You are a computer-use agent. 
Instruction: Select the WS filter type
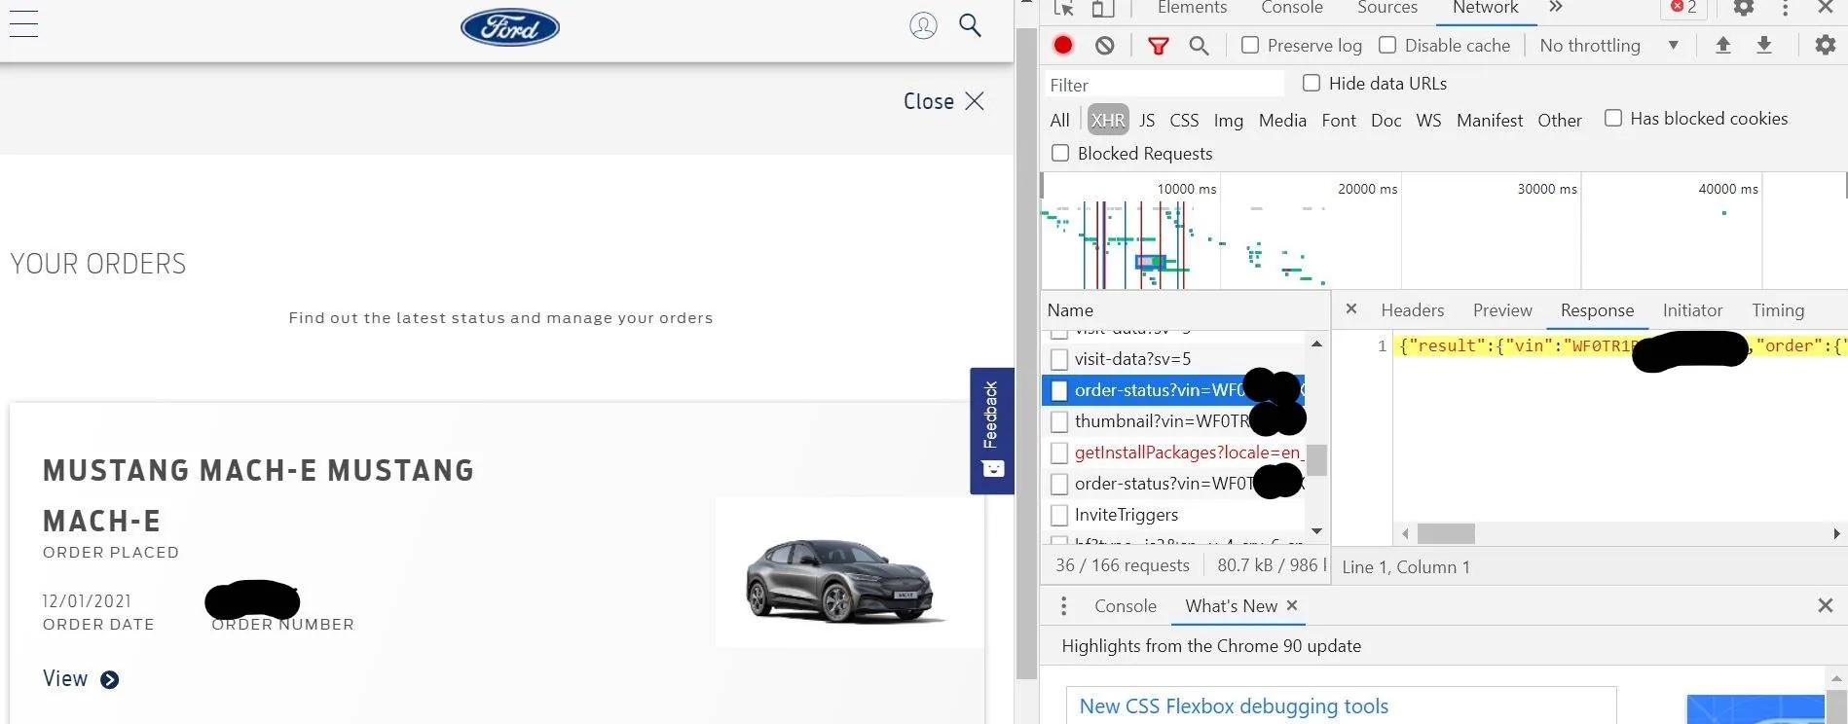point(1428,120)
